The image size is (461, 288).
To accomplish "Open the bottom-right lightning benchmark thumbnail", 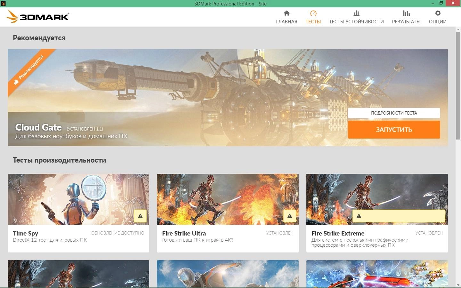I will click(x=377, y=274).
